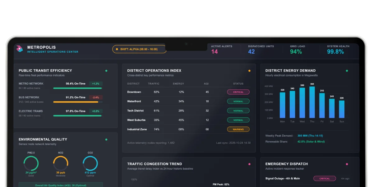The image size is (373, 187).
Task: Click the Last sync timestamp text
Action: click(x=233, y=143)
